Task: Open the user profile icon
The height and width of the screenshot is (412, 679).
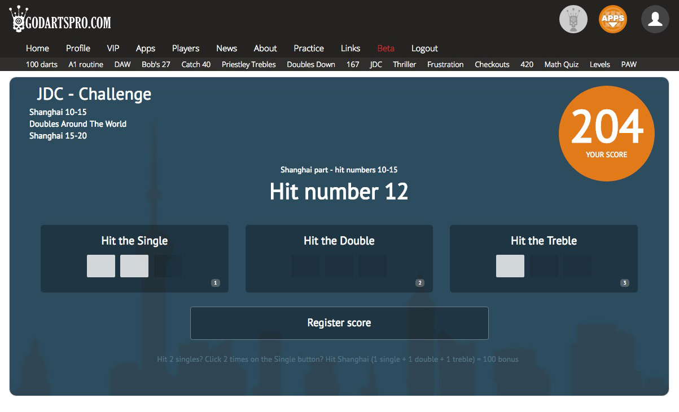Action: tap(655, 19)
